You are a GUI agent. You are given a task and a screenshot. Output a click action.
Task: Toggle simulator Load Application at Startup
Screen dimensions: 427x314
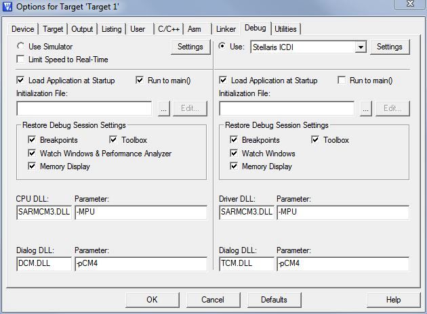(x=20, y=81)
